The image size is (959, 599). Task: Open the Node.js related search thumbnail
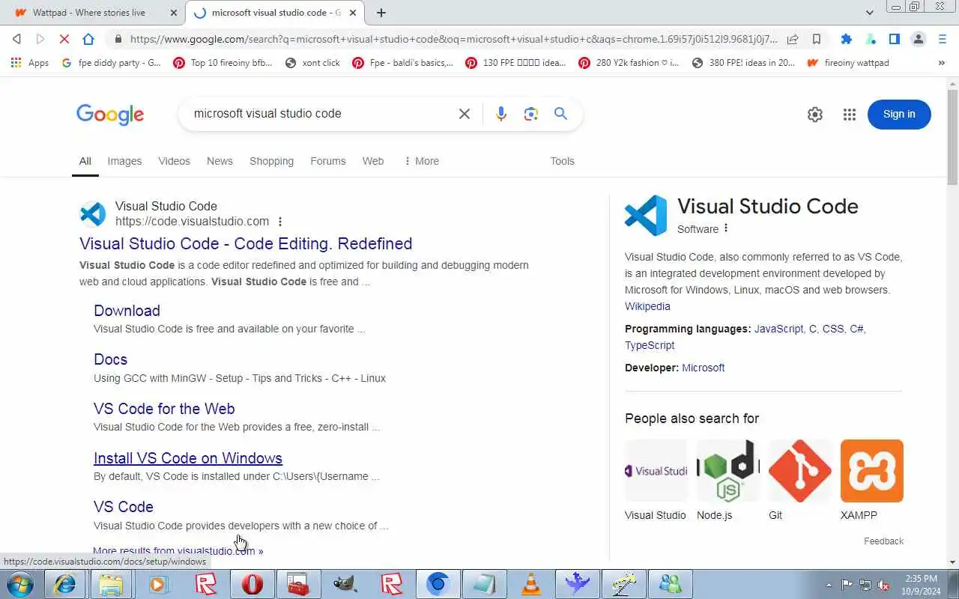727,471
